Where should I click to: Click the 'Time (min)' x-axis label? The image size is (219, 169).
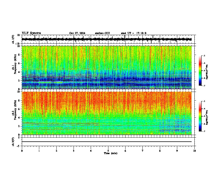pos(111,153)
